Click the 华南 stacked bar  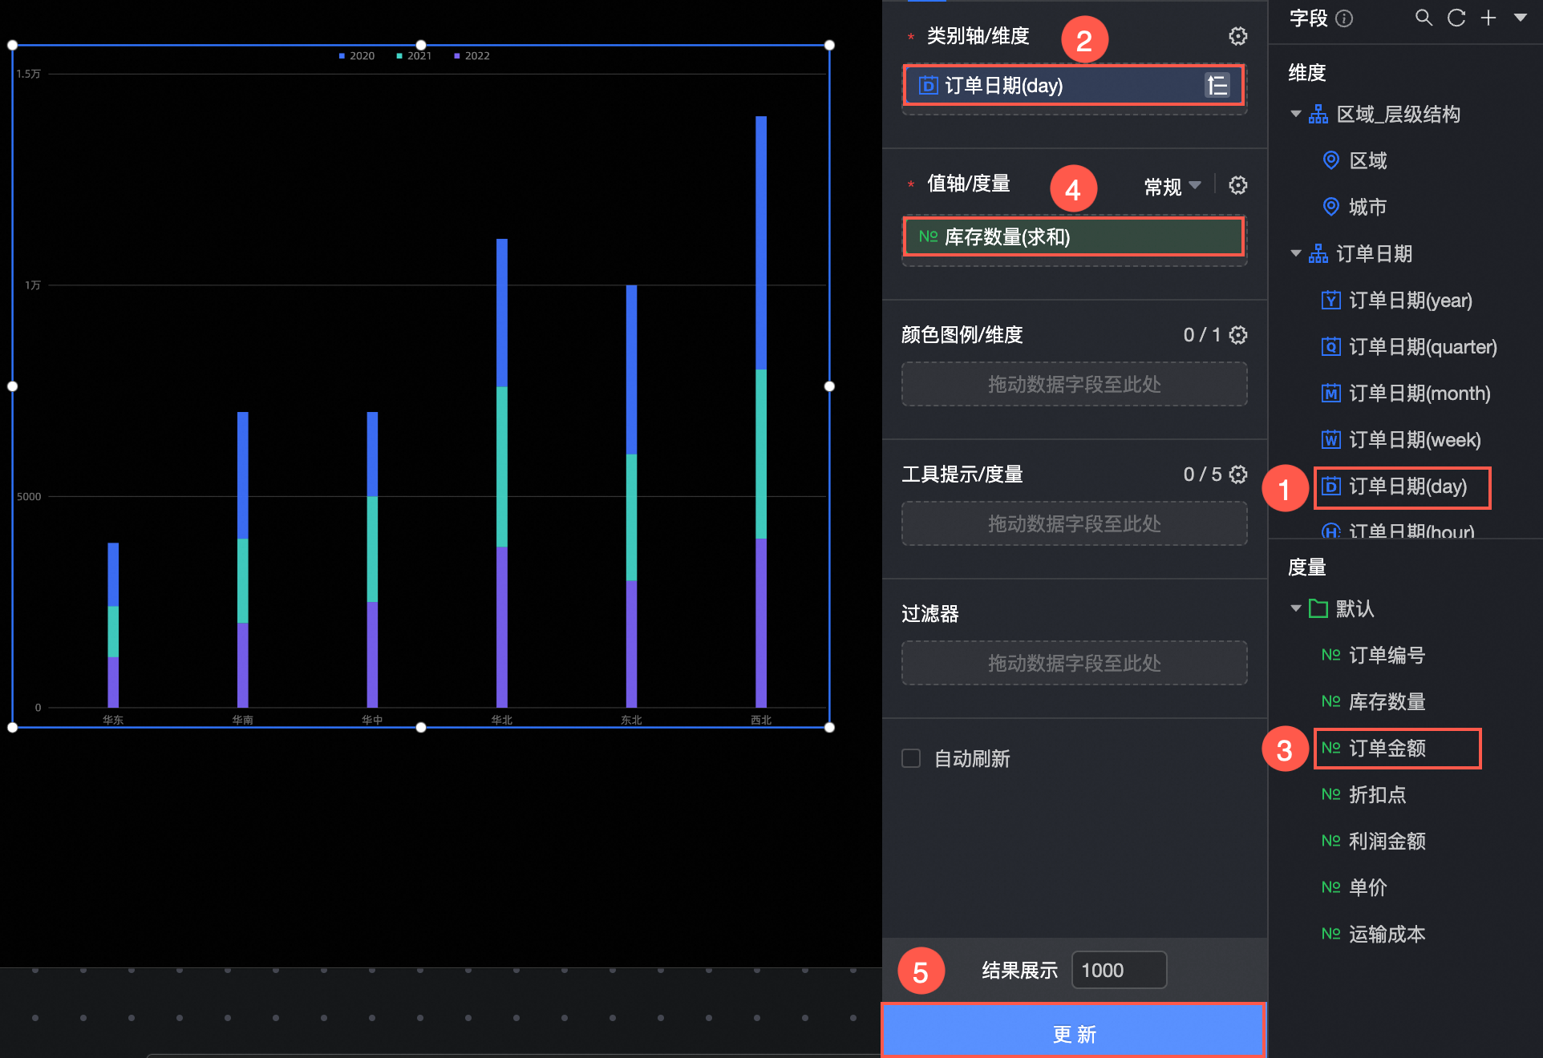242,559
